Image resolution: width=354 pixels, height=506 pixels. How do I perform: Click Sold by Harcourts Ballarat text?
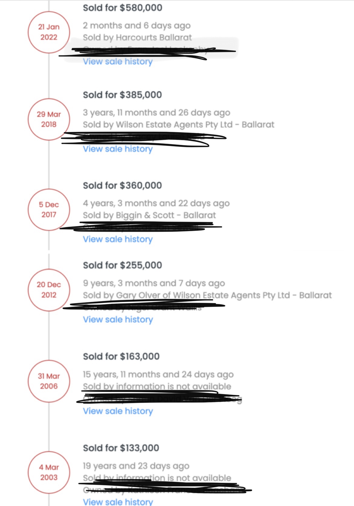(137, 38)
